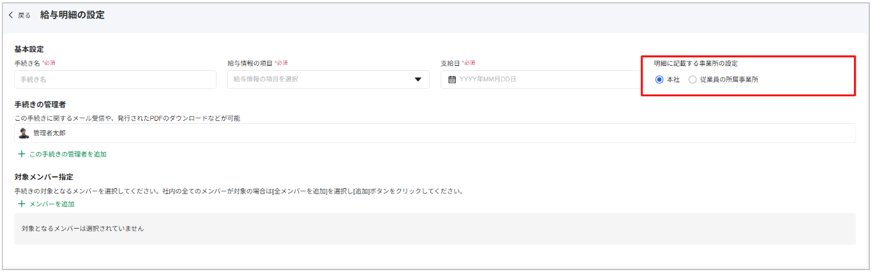This screenshot has width=873, height=272.
Task: Click the 本社 label text
Action: pos(673,80)
